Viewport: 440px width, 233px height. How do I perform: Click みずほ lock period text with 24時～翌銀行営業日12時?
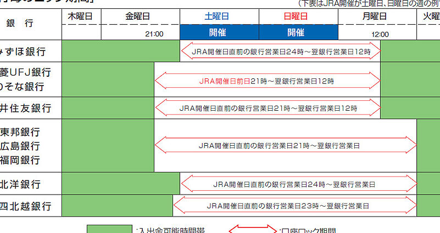click(281, 53)
